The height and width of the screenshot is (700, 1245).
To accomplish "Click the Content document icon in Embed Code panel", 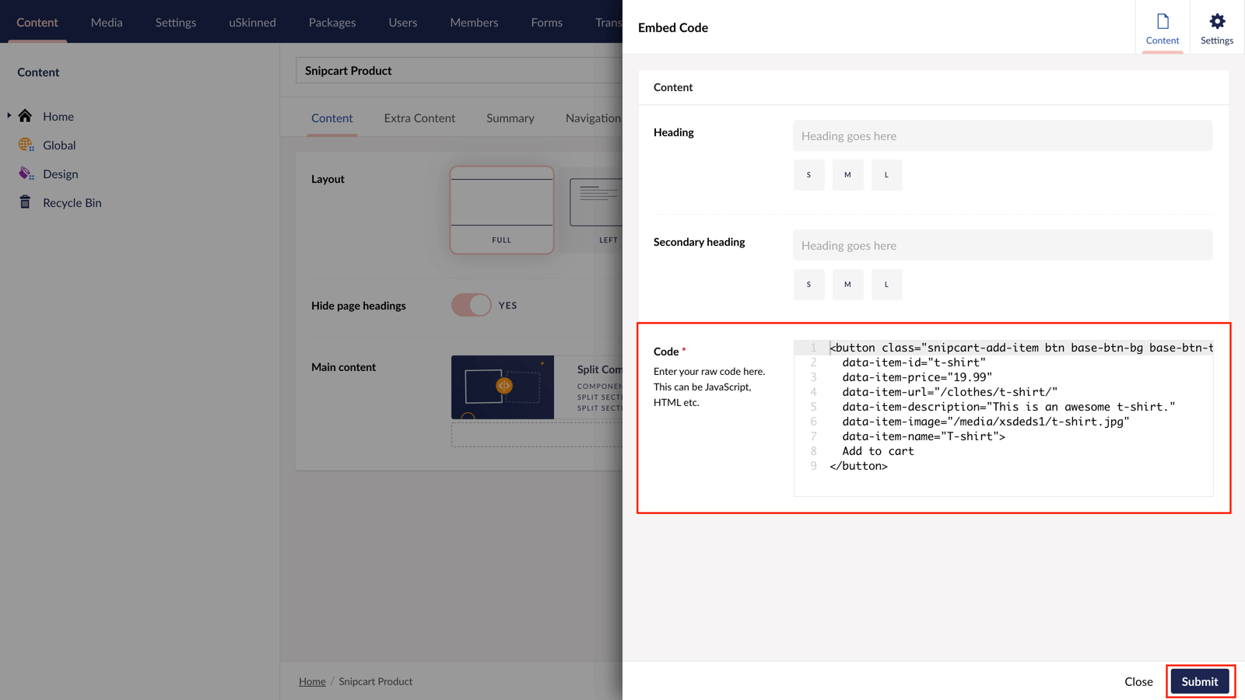I will click(1163, 26).
